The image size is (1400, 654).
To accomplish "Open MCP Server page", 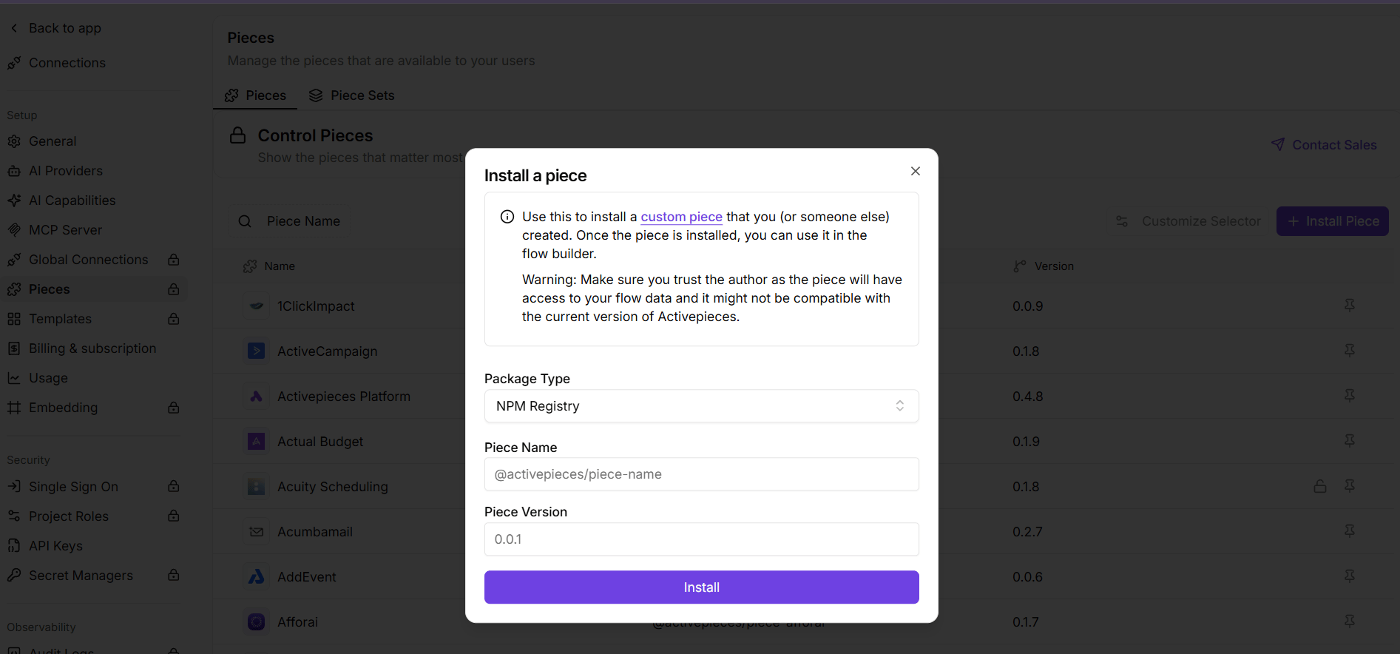I will 55,230.
